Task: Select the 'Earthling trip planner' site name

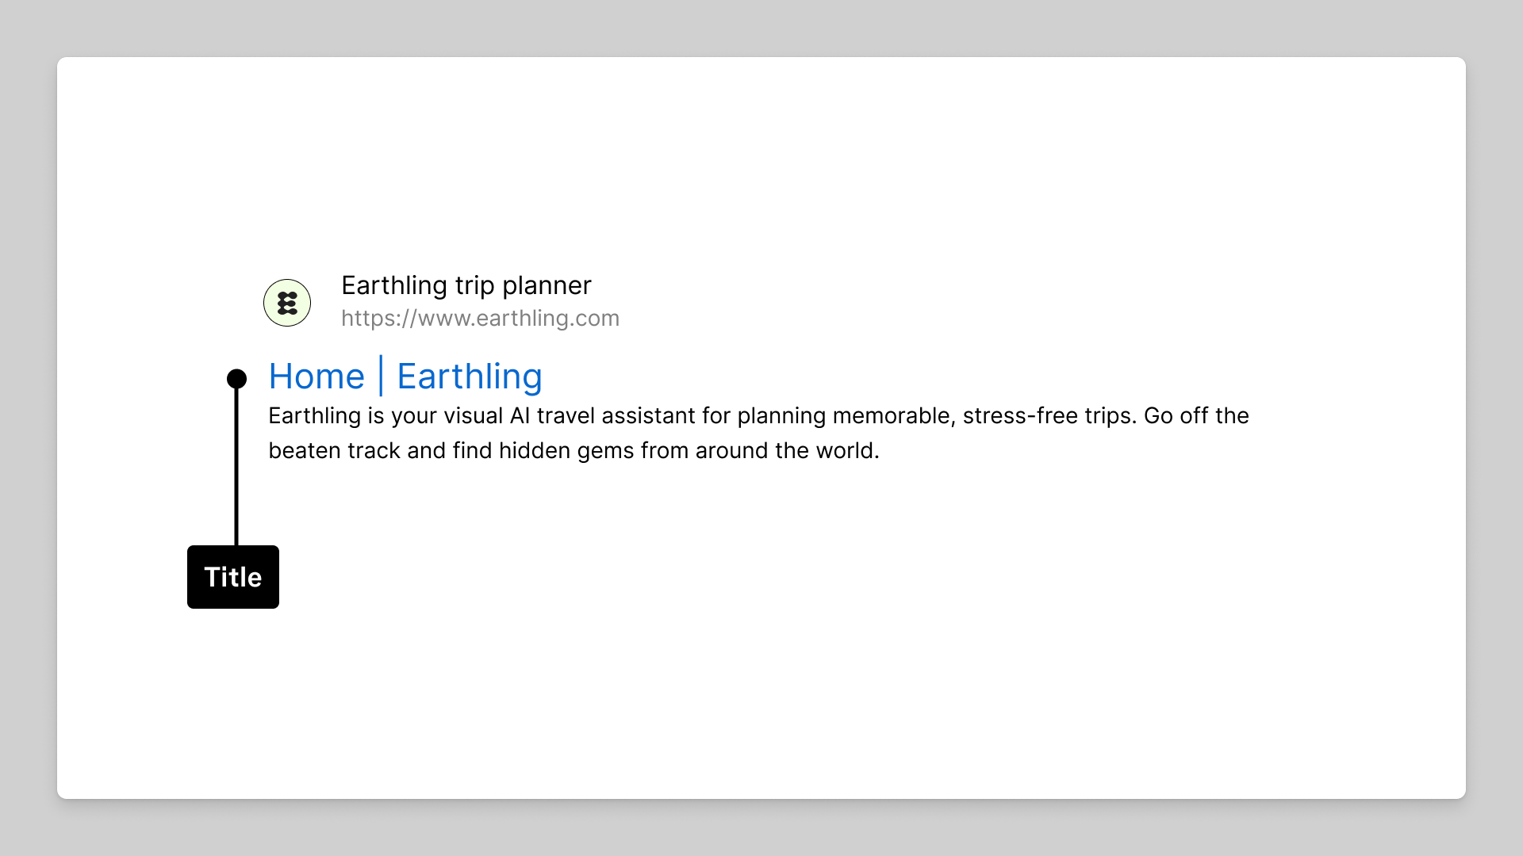Action: 466,285
